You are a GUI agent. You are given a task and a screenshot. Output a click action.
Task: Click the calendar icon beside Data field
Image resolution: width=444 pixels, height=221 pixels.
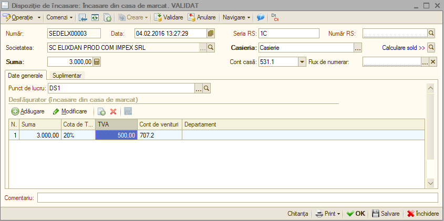211,34
